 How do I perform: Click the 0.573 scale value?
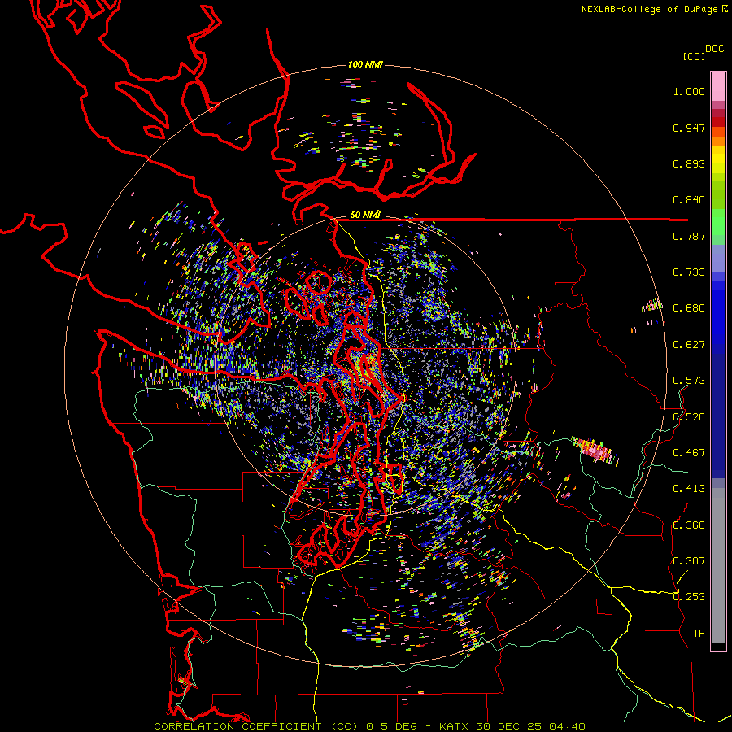689,381
